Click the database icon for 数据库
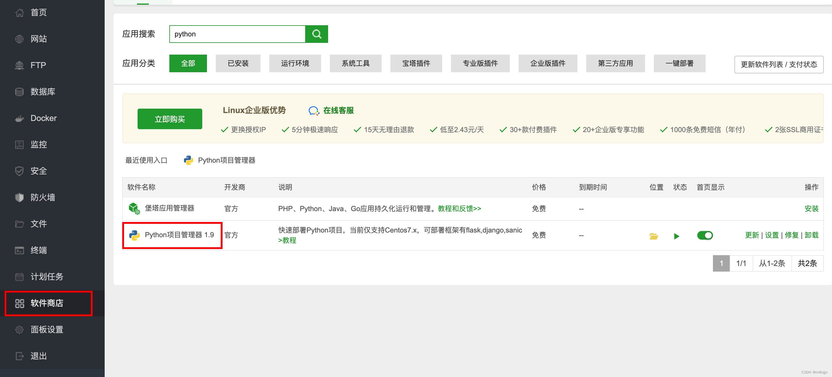Image resolution: width=832 pixels, height=377 pixels. coord(19,92)
